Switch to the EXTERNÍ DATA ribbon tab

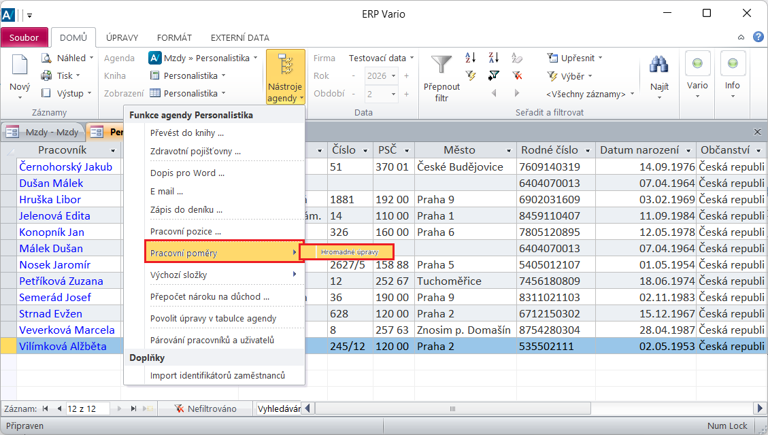[x=239, y=38]
